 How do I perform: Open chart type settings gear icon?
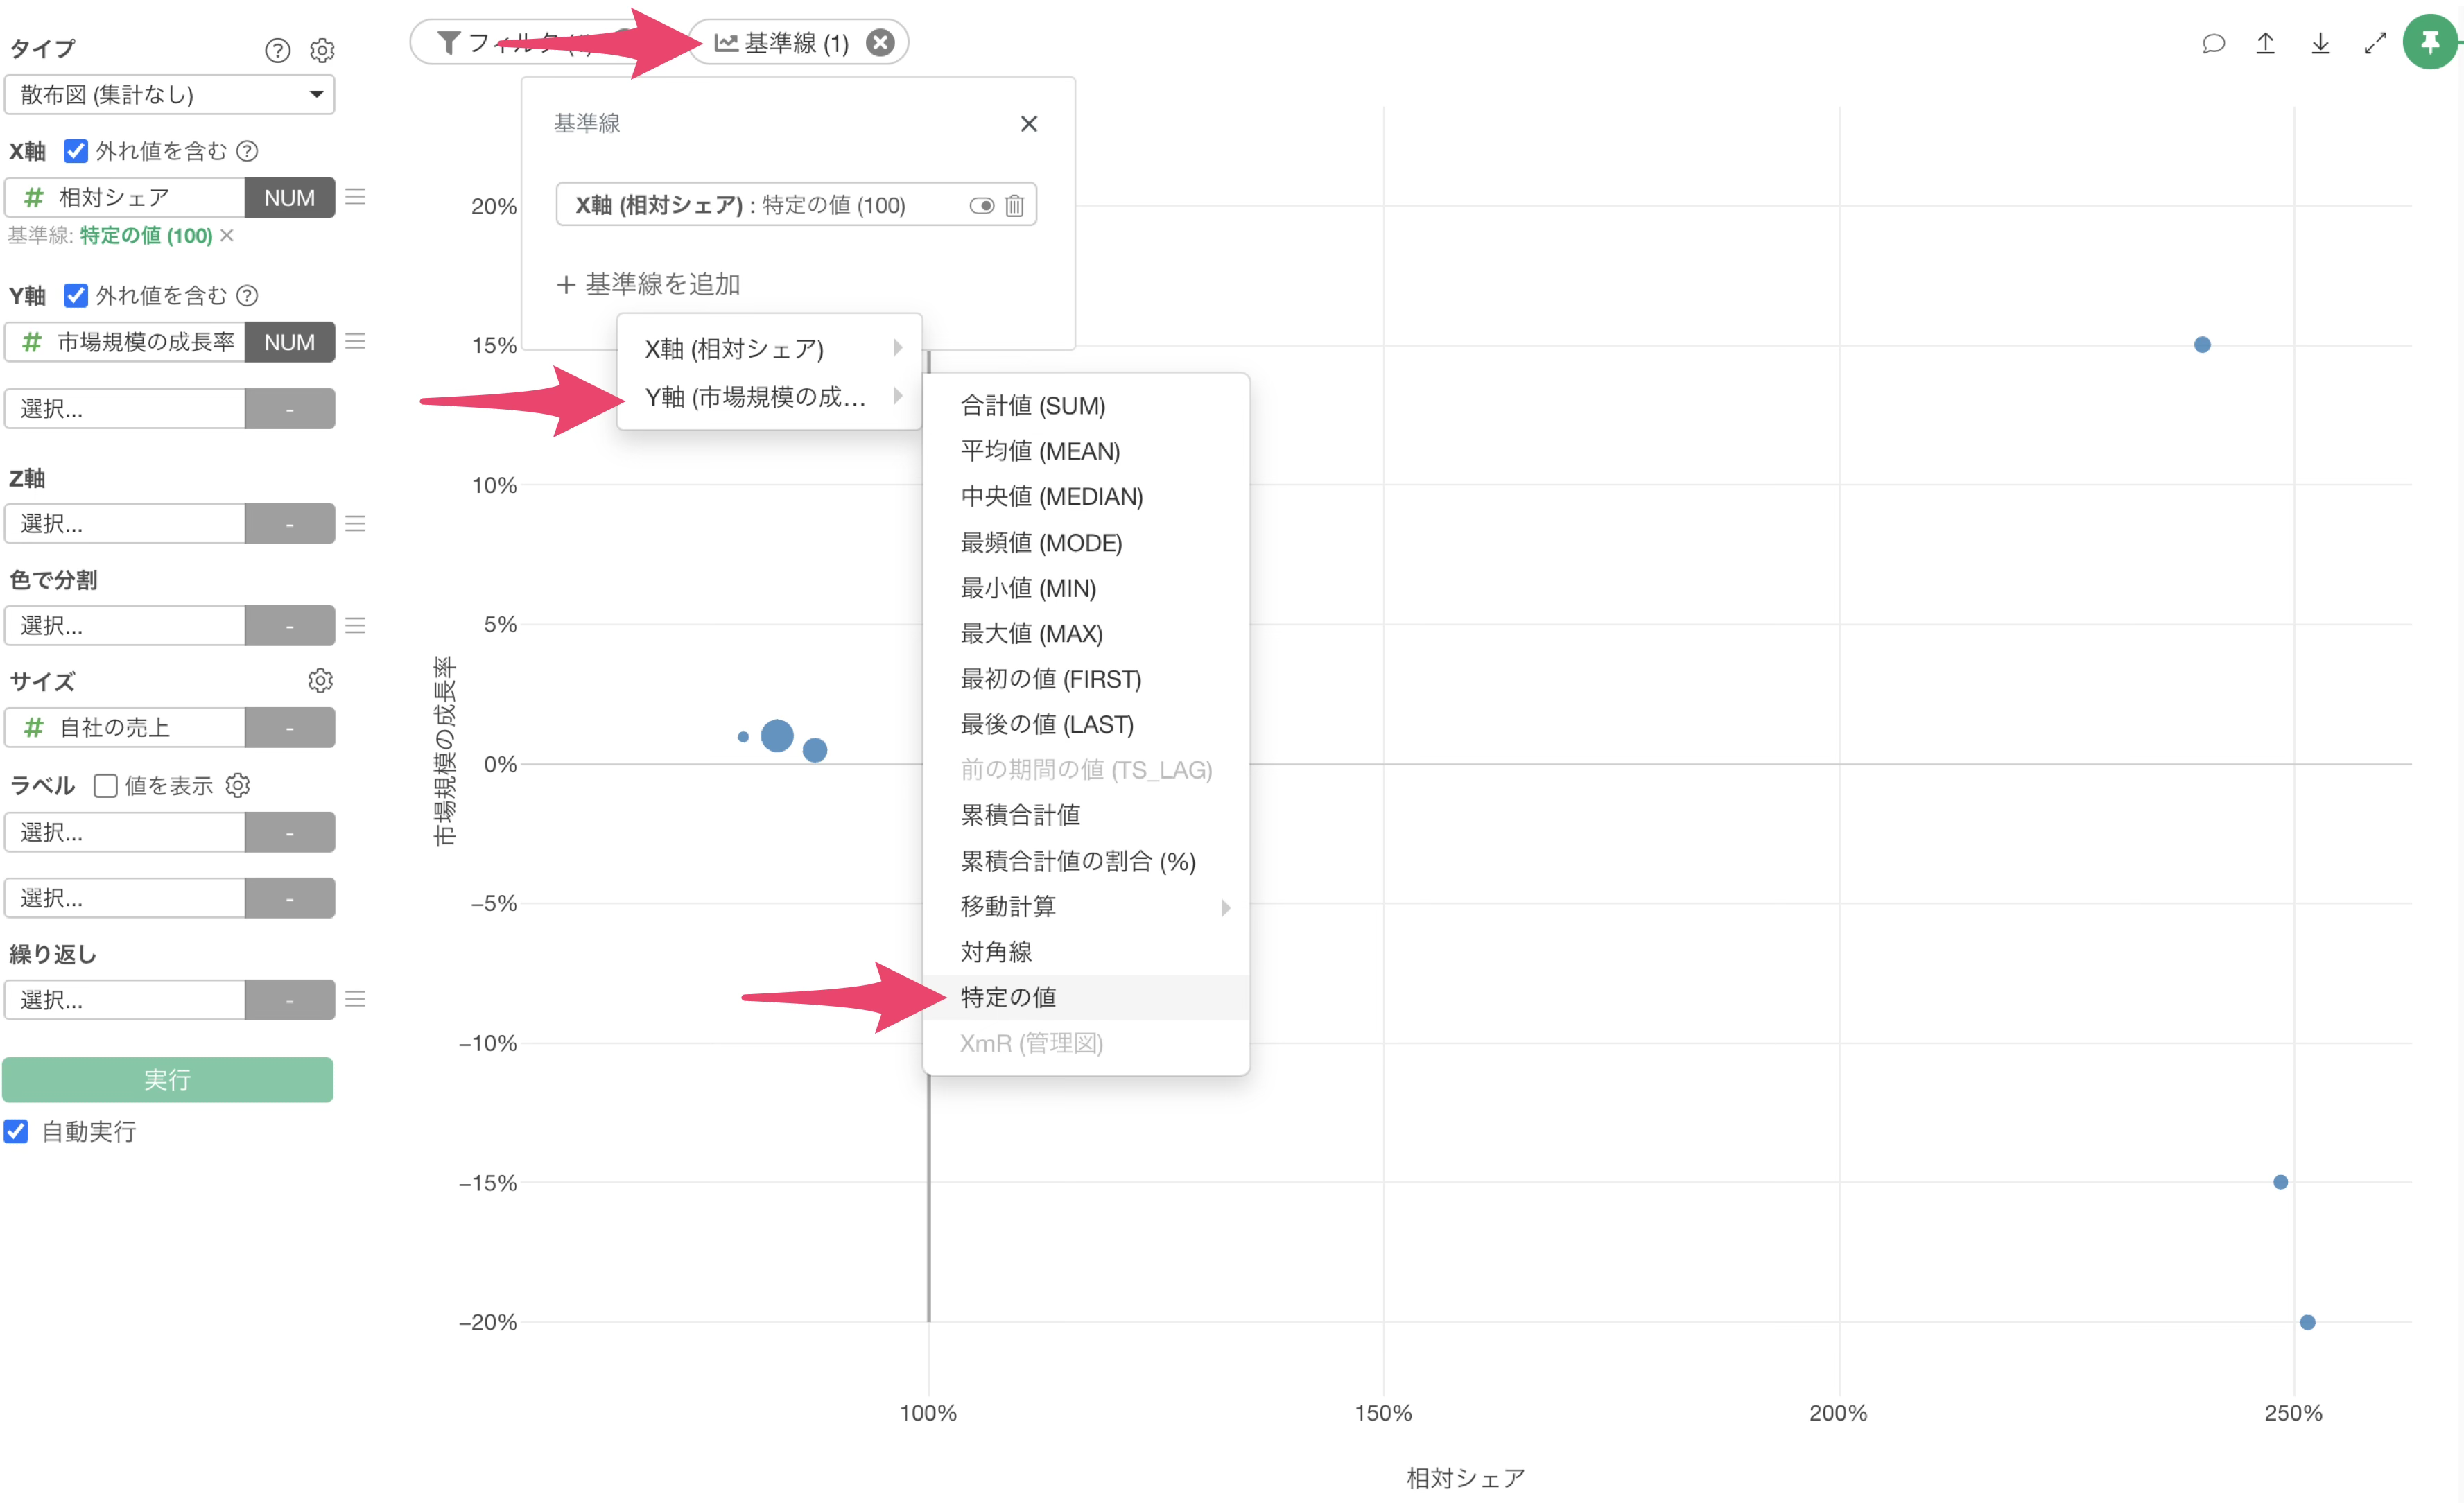click(322, 50)
